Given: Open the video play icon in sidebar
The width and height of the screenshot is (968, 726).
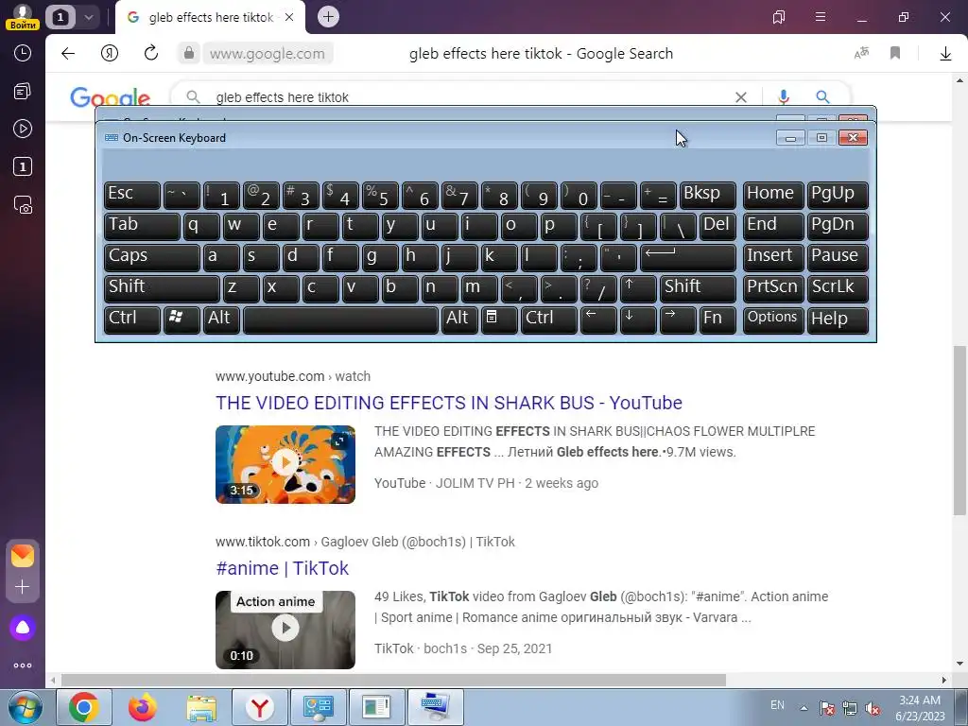Looking at the screenshot, I should [23, 129].
